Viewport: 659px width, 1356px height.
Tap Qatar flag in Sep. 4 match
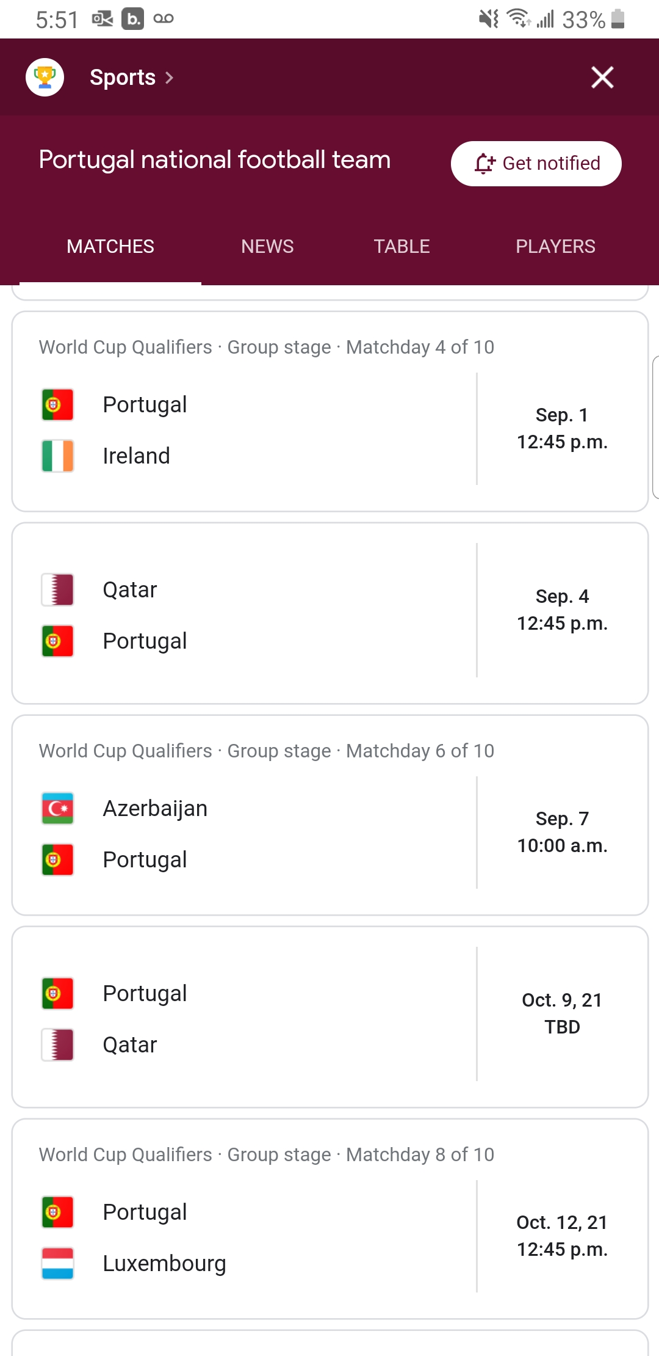coord(58,589)
